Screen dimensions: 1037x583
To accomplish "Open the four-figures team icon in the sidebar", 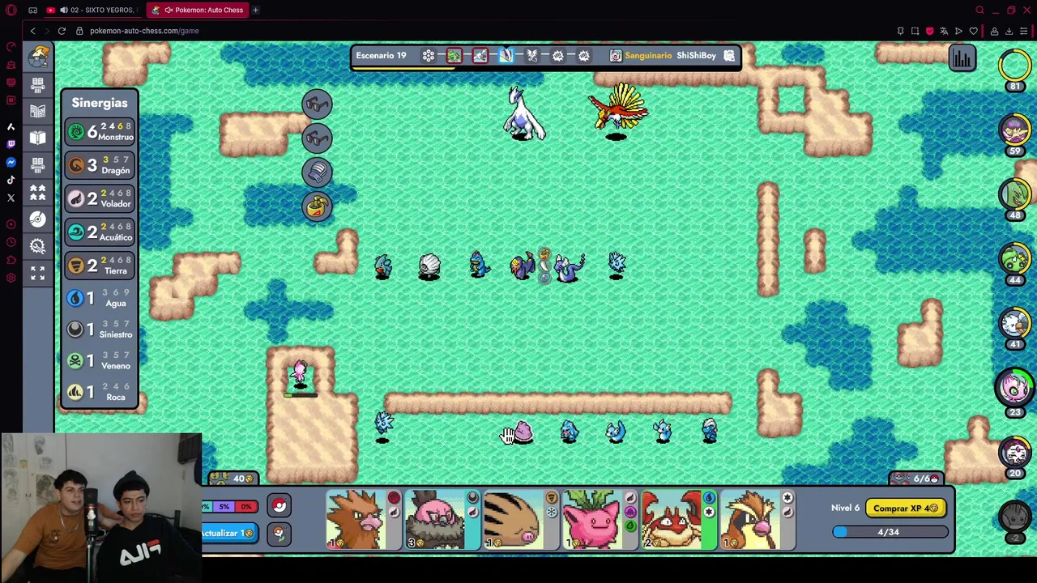I will click(38, 192).
